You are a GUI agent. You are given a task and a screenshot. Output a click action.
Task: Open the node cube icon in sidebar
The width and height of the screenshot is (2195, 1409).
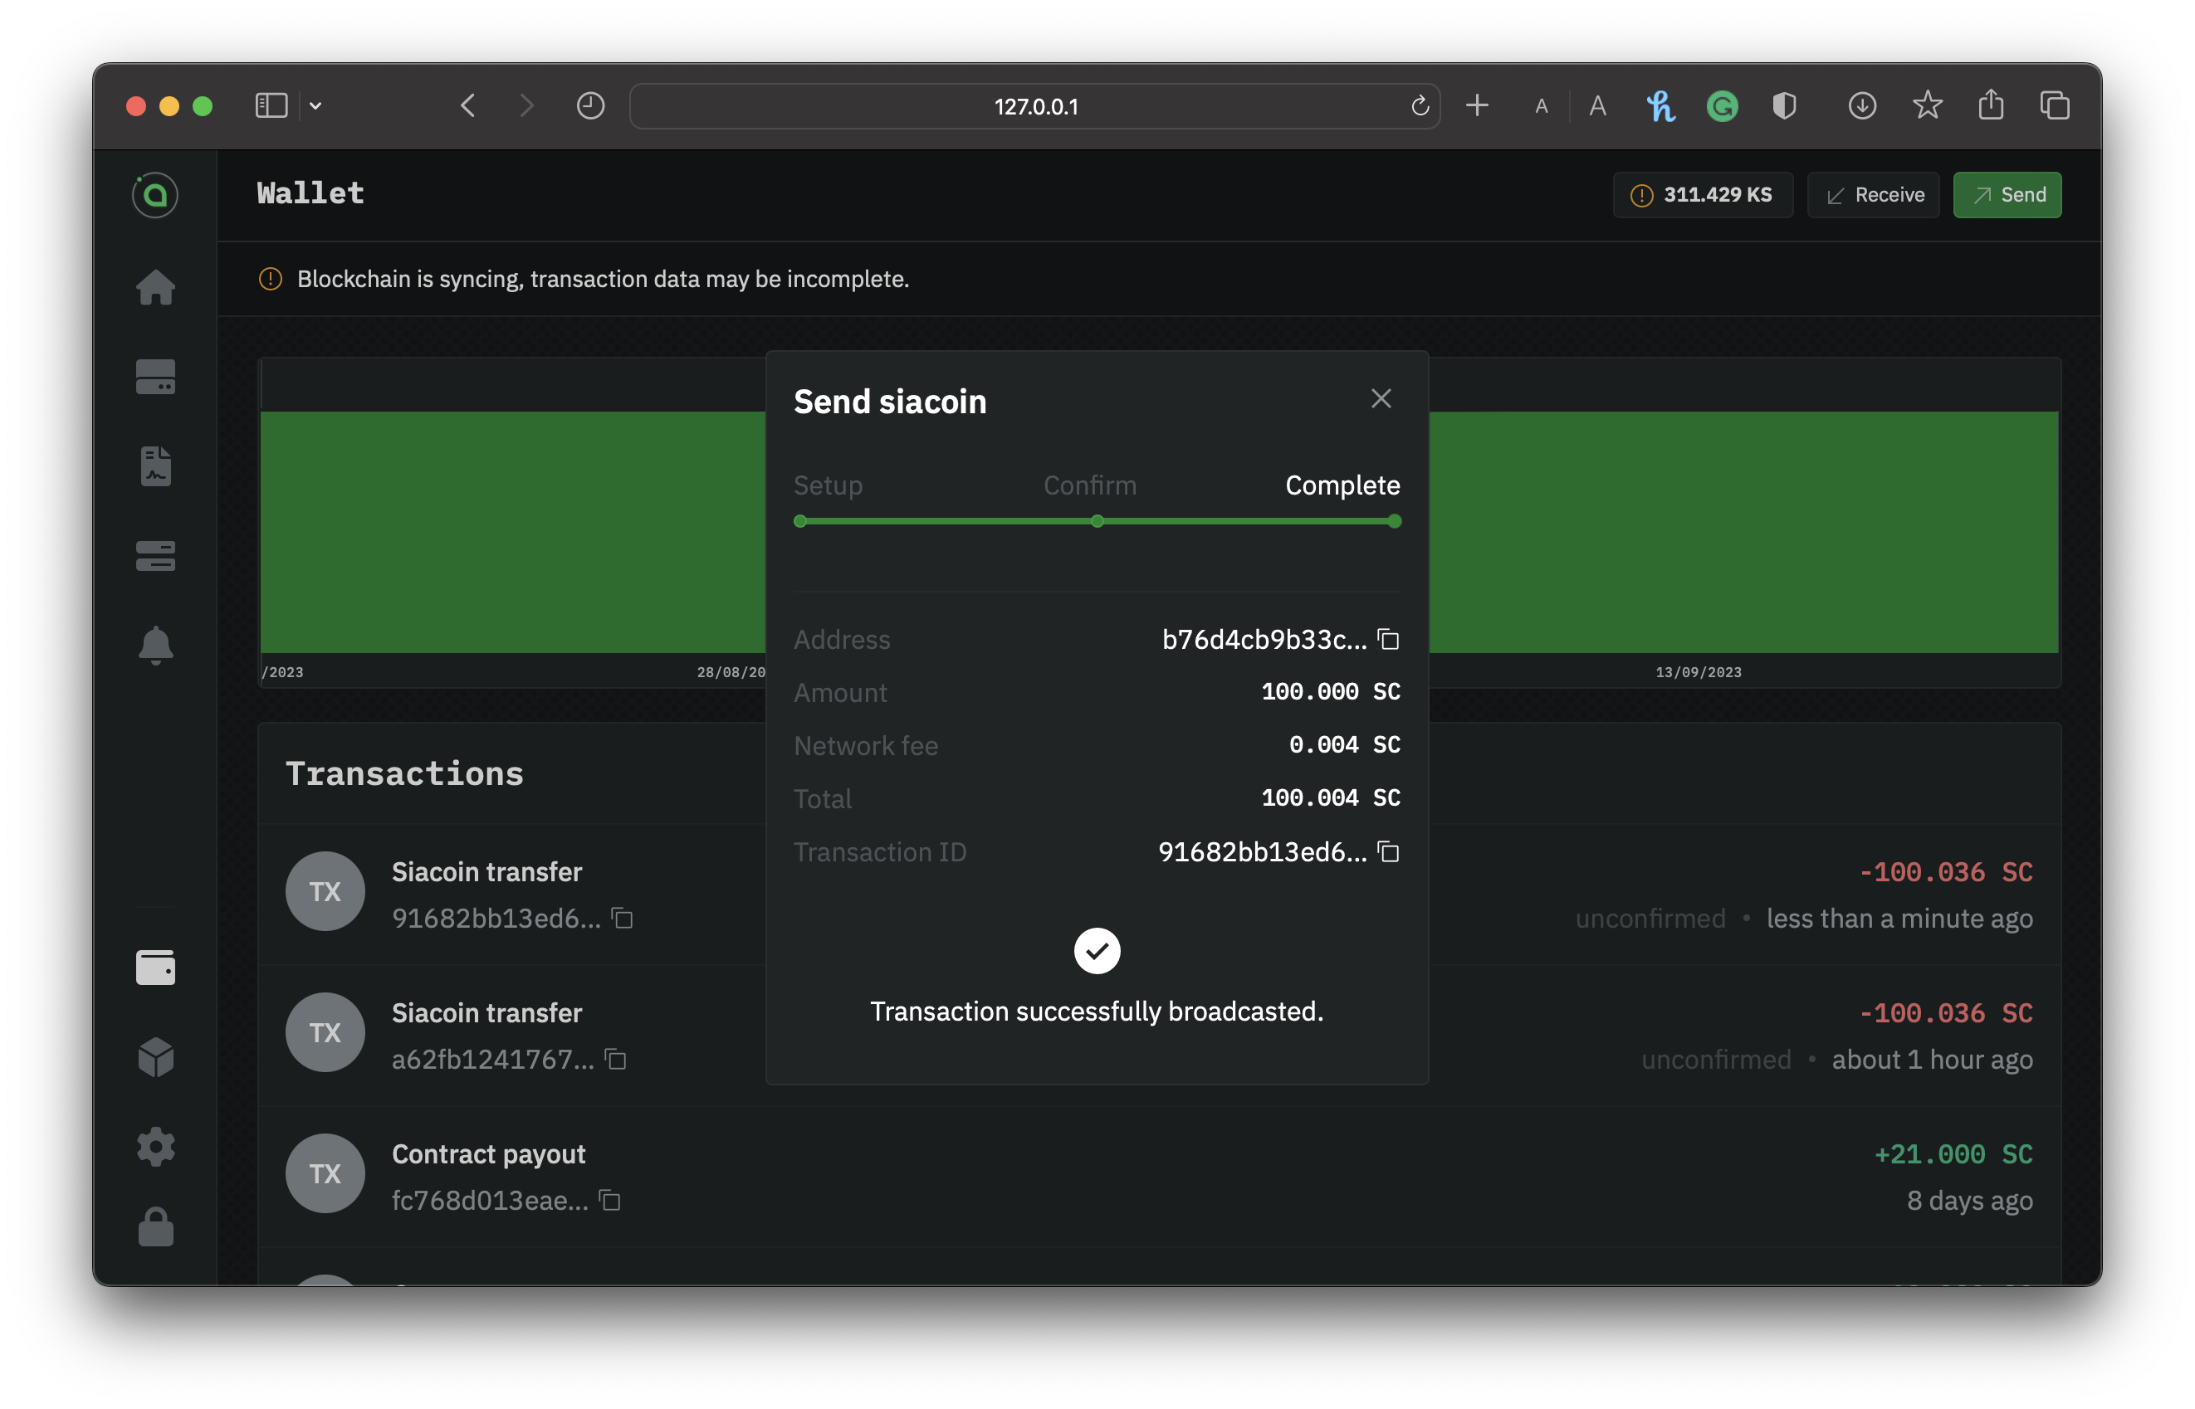click(155, 1057)
